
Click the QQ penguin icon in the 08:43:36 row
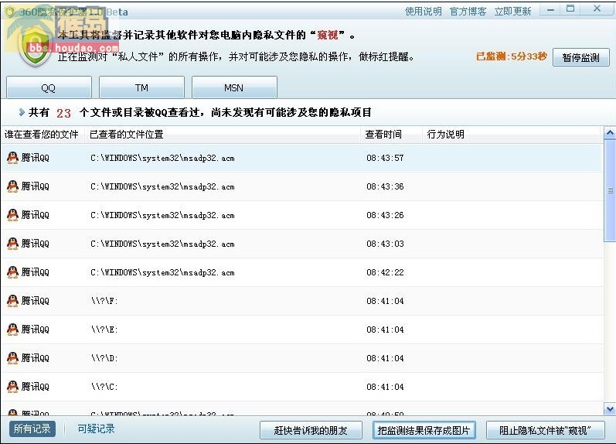pyautogui.click(x=12, y=186)
